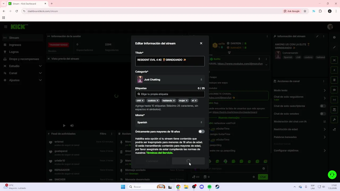Screen dimensions: 340x191
Task: Open the Términos del Servicio link
Action: click(x=159, y=153)
